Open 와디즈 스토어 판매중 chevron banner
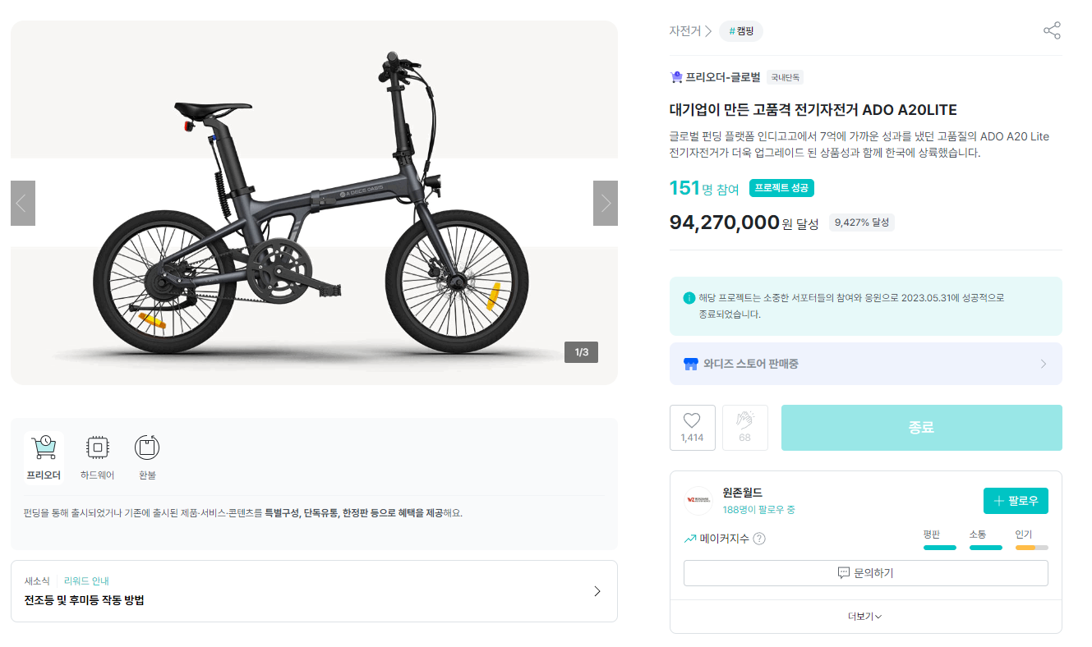Screen dimensions: 1092x647 coord(865,364)
